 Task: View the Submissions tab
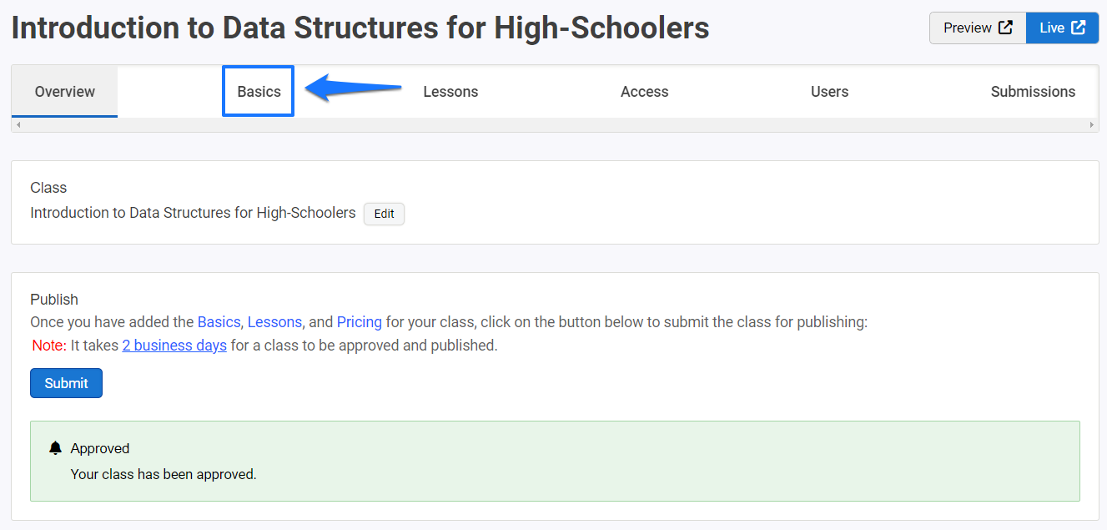1033,92
